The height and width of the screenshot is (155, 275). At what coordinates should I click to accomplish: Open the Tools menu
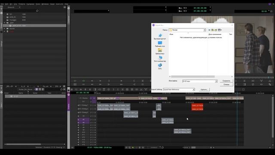tap(38, 4)
